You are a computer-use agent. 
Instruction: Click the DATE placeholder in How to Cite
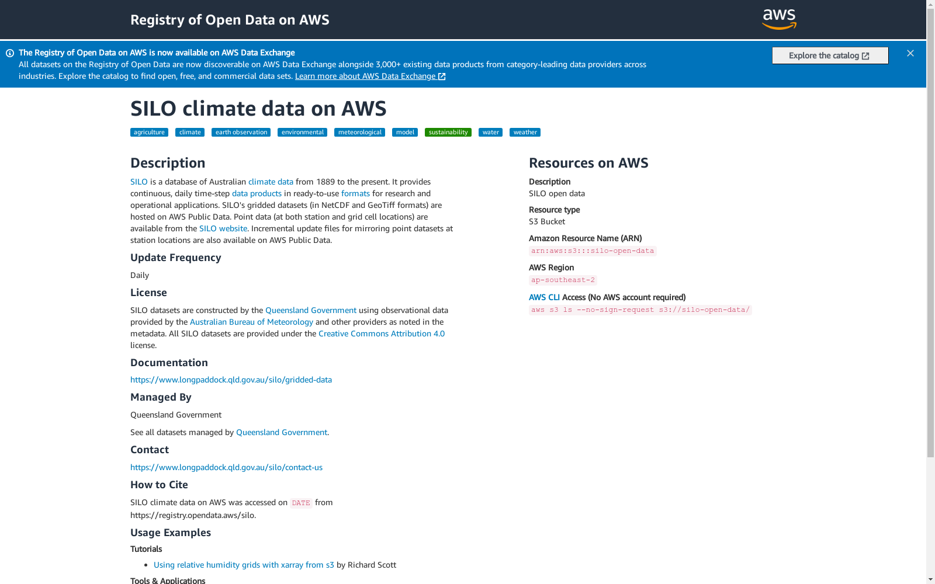click(x=301, y=503)
